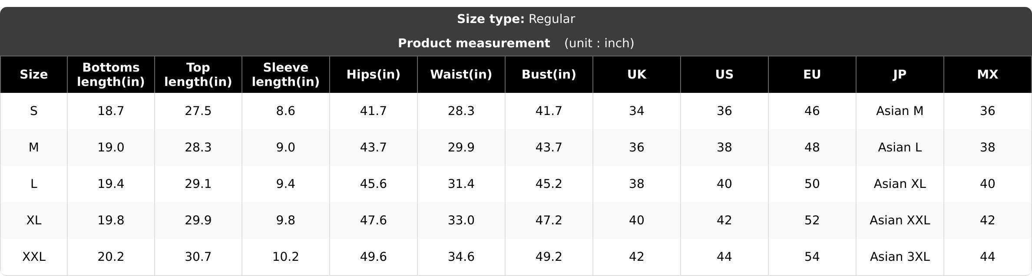Select the Asian 3XL cell
1032x276 pixels.
click(x=900, y=257)
